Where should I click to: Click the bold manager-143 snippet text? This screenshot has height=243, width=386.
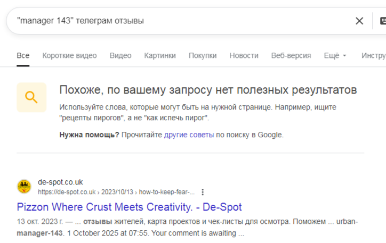(39, 233)
